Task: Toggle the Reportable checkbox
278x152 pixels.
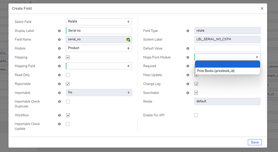Action: coord(68,84)
